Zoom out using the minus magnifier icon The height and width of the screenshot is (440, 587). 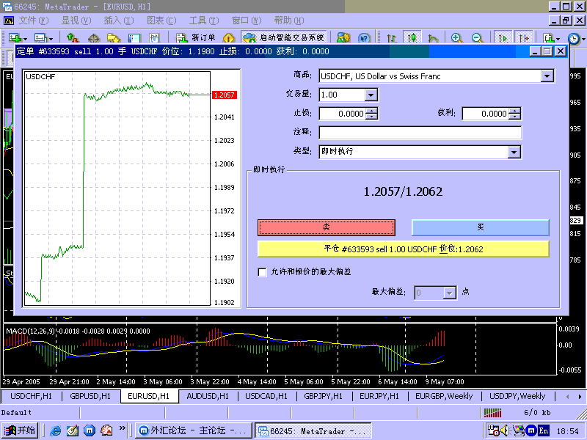click(475, 37)
